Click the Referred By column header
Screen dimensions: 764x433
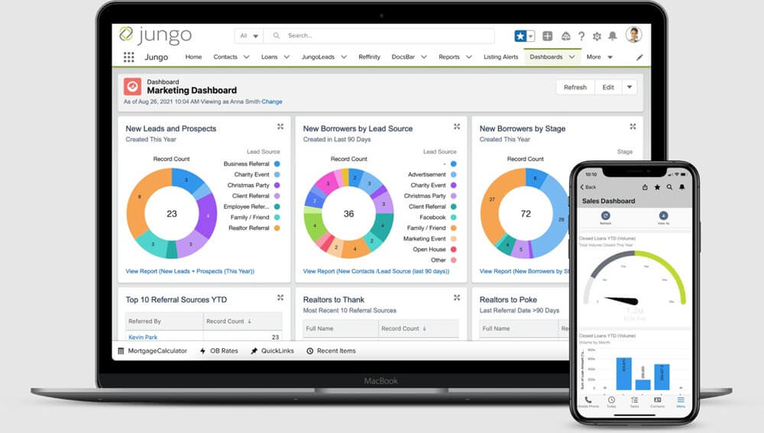click(164, 322)
